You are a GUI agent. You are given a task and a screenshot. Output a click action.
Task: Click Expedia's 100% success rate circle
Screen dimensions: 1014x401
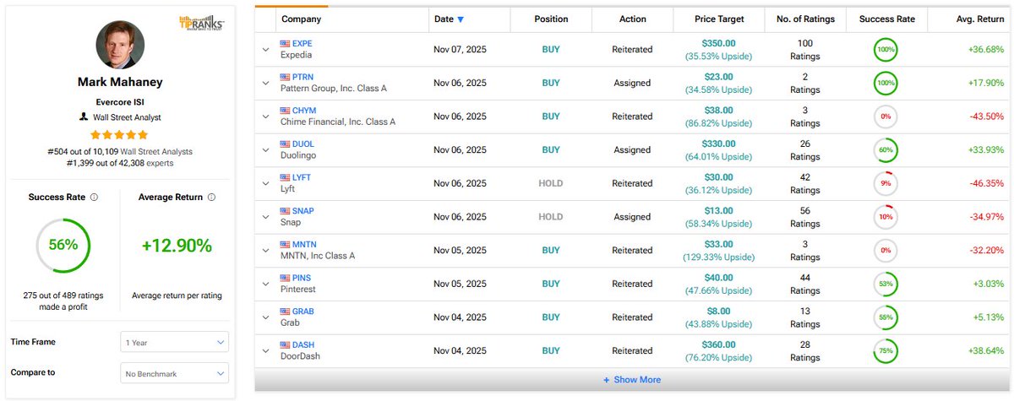click(x=886, y=49)
